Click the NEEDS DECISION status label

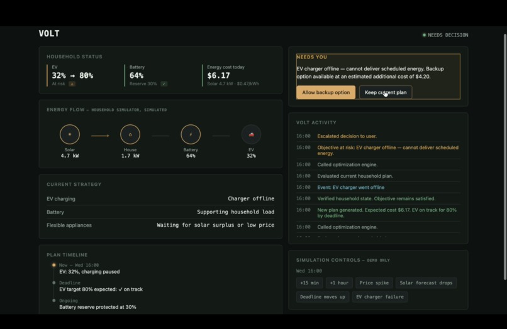448,35
